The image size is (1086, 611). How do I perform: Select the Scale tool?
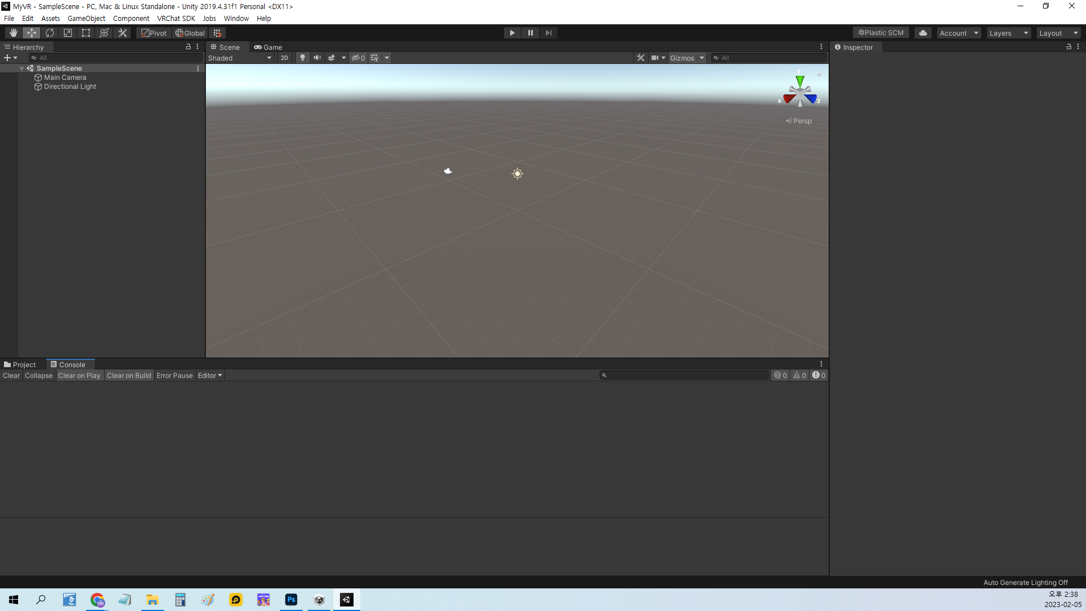click(x=68, y=33)
